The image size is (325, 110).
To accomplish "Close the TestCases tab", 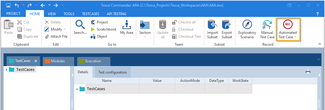I will 36,61.
